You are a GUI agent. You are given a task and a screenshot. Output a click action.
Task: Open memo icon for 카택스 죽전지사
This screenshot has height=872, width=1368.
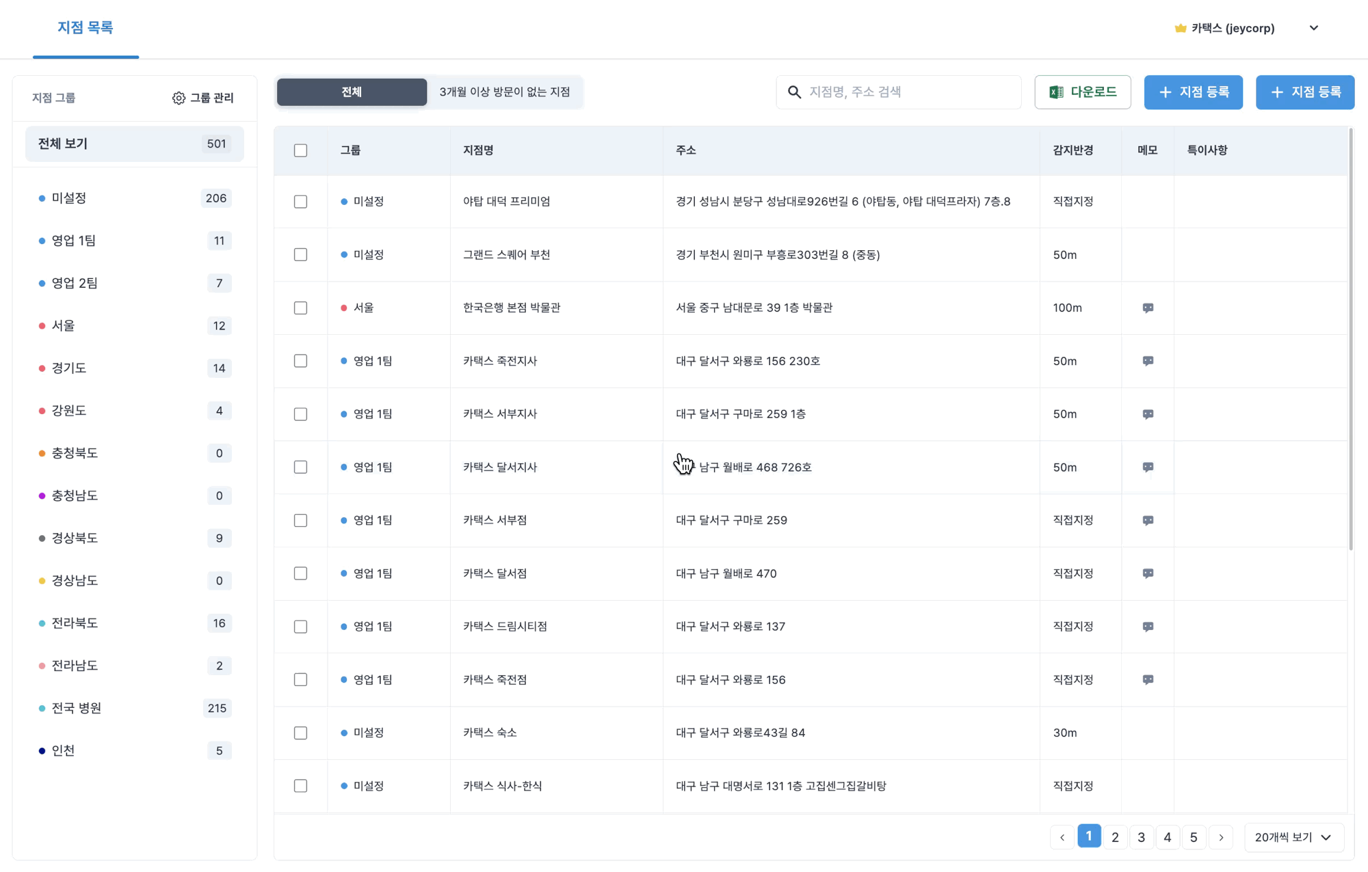point(1148,361)
